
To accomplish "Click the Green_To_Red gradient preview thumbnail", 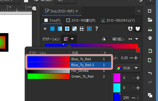I will click(48, 76).
